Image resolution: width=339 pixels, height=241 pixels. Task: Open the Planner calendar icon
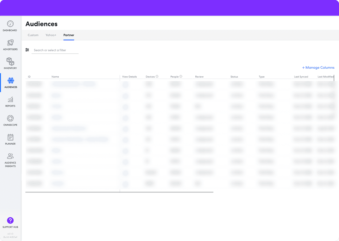[10, 137]
